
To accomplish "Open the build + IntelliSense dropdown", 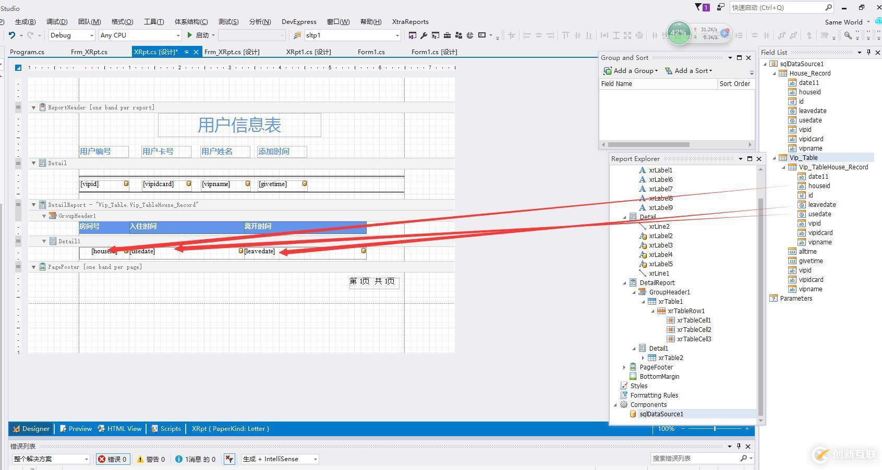I will pos(315,459).
